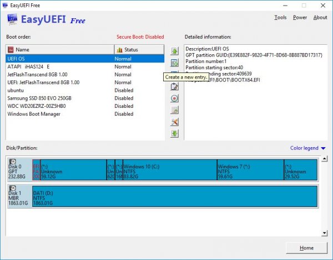Click the crossed tools icon
Screen dimensions: 333x260
pos(174,122)
